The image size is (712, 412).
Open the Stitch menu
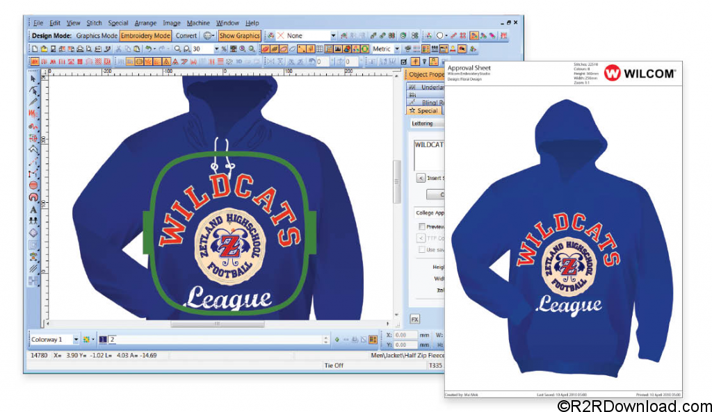94,23
